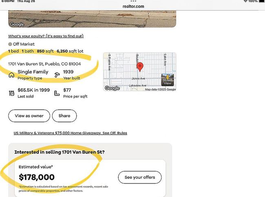Viewport: 265px width, 197px height.
Task: Open the What's your equity link
Action: pos(46,36)
